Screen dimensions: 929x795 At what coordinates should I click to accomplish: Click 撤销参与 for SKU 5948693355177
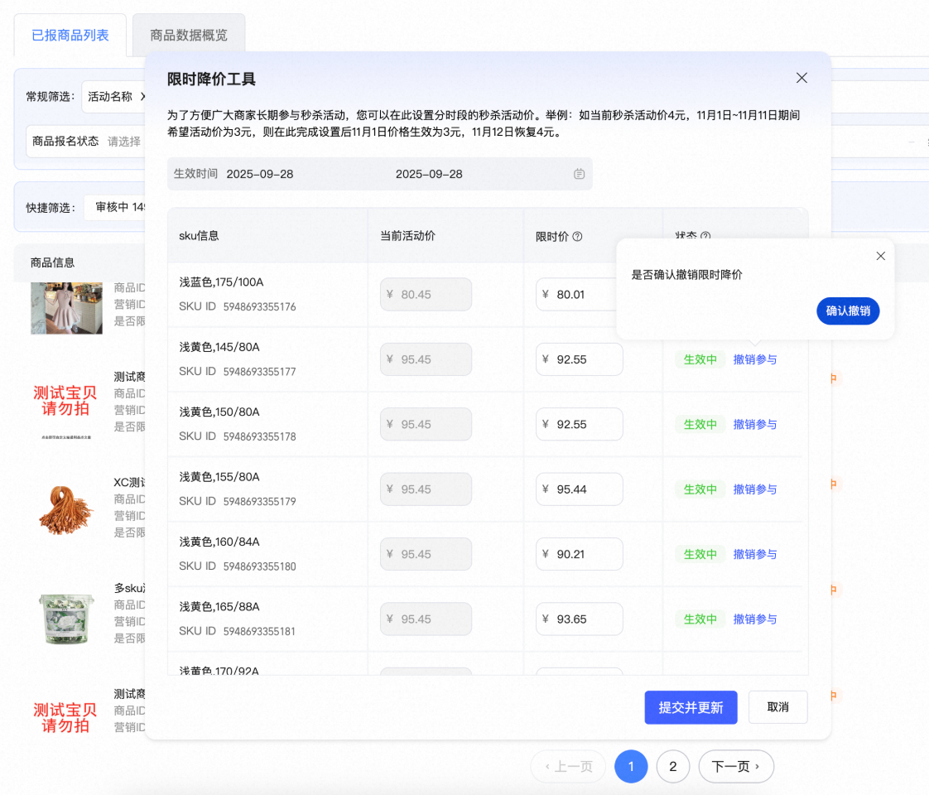755,359
